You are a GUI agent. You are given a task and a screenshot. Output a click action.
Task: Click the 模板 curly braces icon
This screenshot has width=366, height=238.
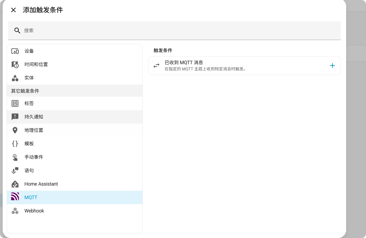(15, 144)
